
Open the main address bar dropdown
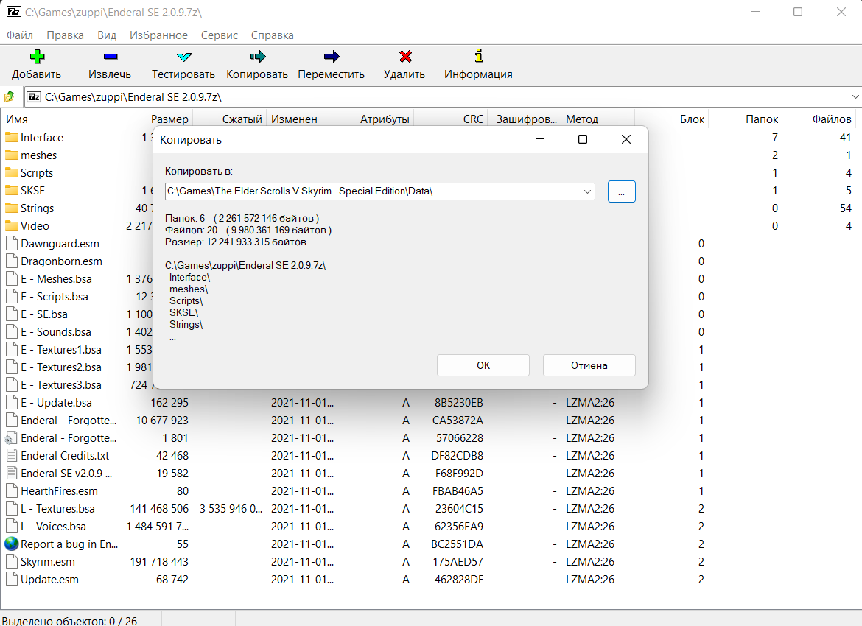855,96
